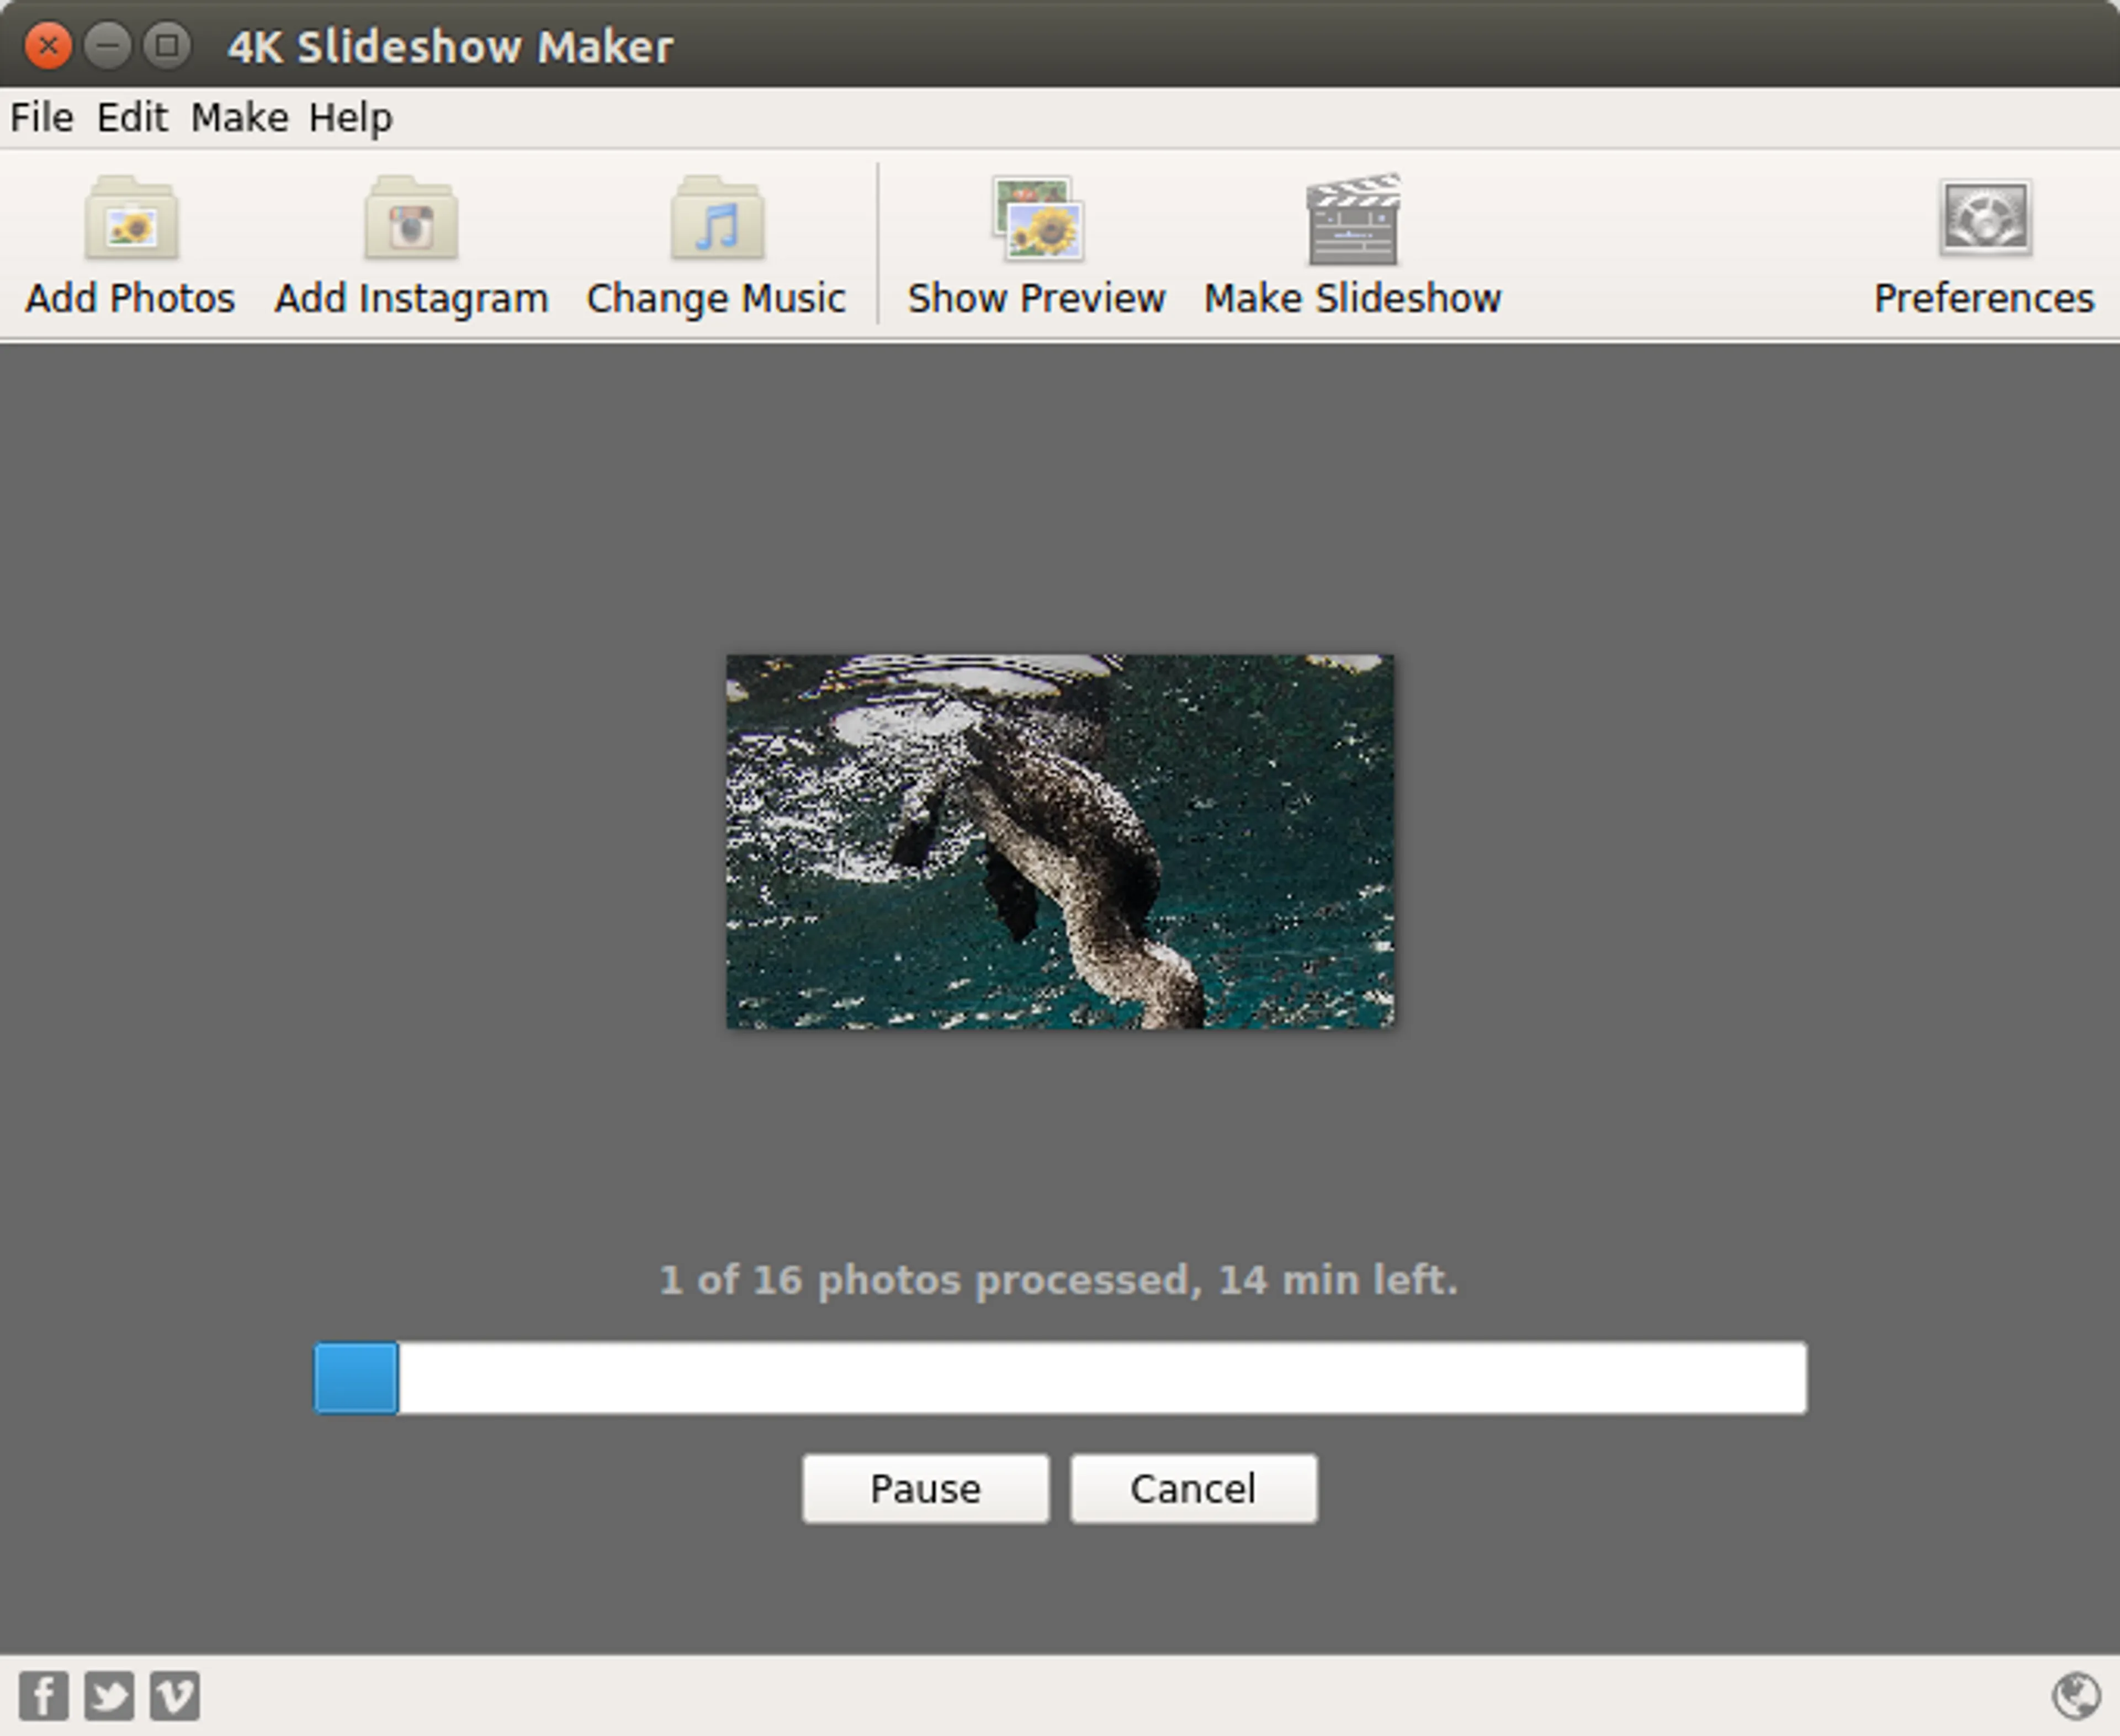Click the Twitter bird icon
The image size is (2120, 1736).
(x=109, y=1695)
